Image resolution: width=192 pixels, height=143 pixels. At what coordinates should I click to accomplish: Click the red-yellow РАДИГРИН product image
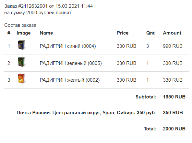coord(21,79)
